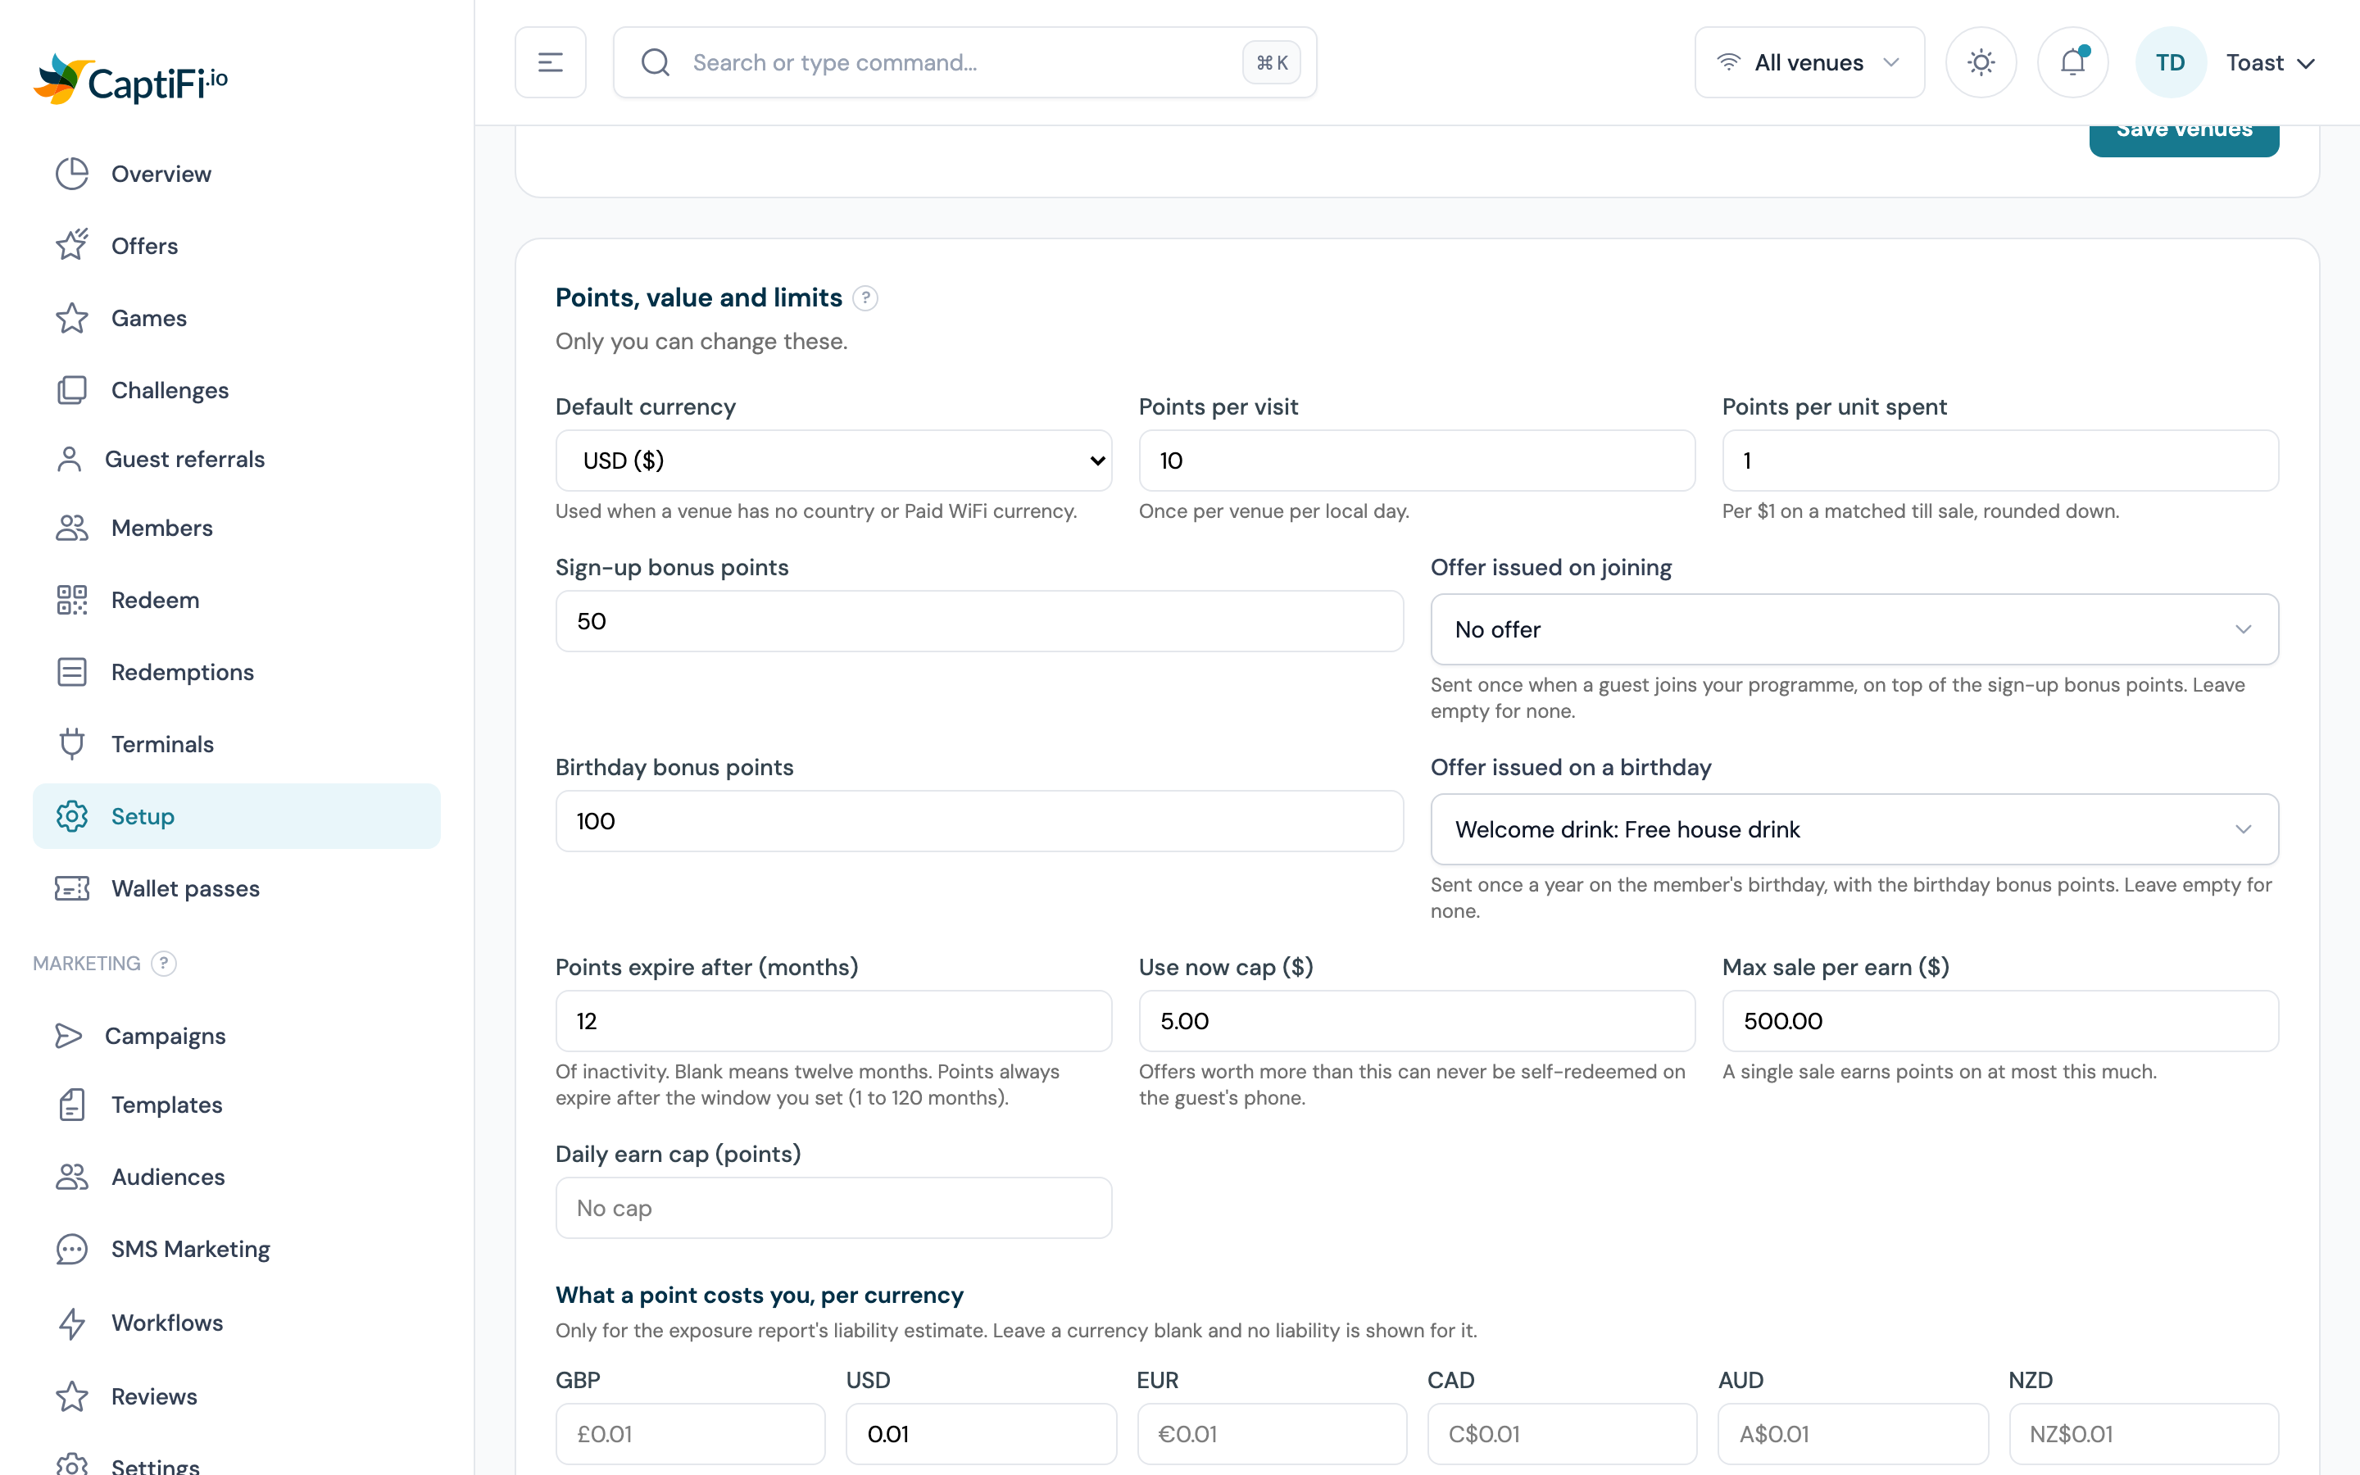This screenshot has height=1475, width=2360.
Task: Open Games from the sidebar
Action: click(x=236, y=318)
